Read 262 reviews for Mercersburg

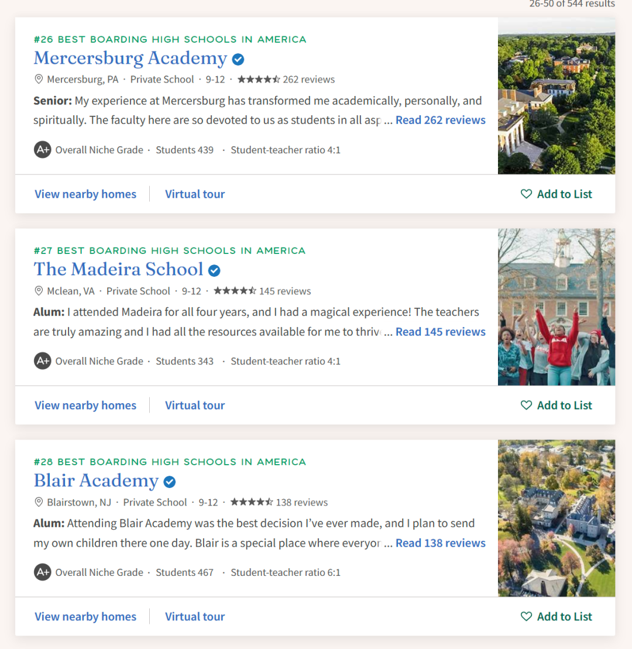pos(441,120)
